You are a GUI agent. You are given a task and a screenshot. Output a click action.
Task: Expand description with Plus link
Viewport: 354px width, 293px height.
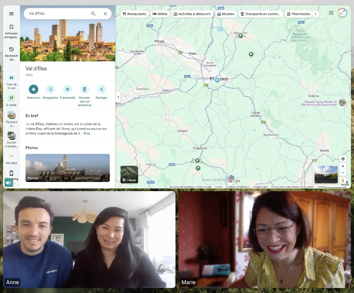87,134
